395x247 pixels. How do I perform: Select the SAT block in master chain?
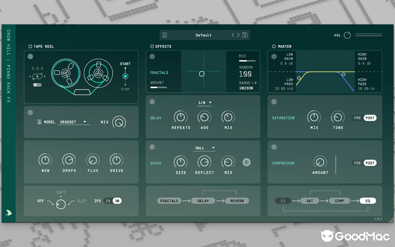310,201
